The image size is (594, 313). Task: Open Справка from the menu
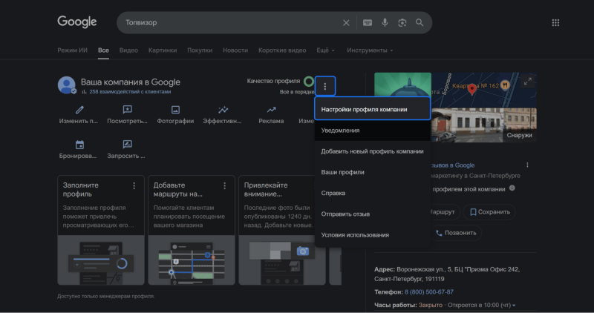(373, 193)
